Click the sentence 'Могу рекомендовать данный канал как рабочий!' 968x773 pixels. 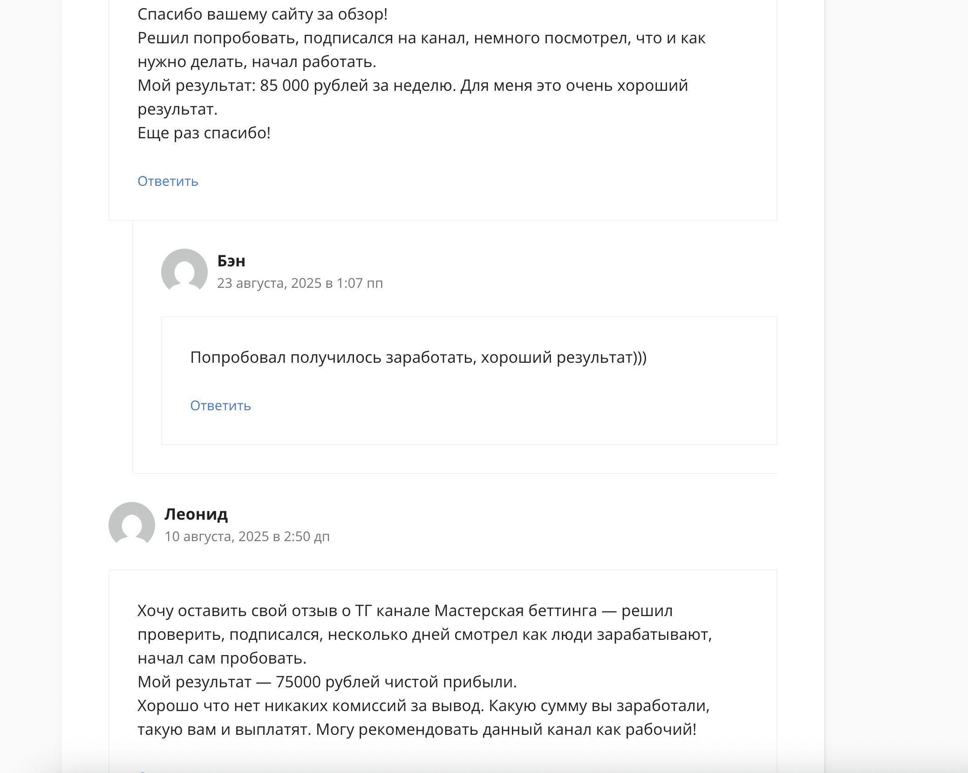click(506, 730)
